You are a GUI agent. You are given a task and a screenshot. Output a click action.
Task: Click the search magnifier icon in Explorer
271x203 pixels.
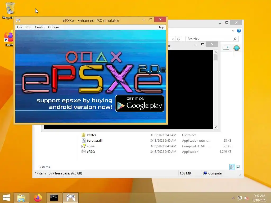pyautogui.click(x=235, y=39)
